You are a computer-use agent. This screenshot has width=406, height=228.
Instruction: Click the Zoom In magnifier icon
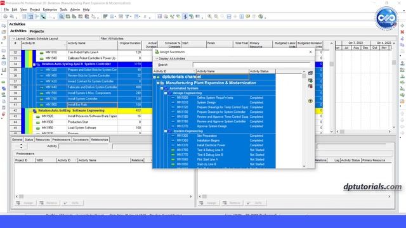(209, 16)
